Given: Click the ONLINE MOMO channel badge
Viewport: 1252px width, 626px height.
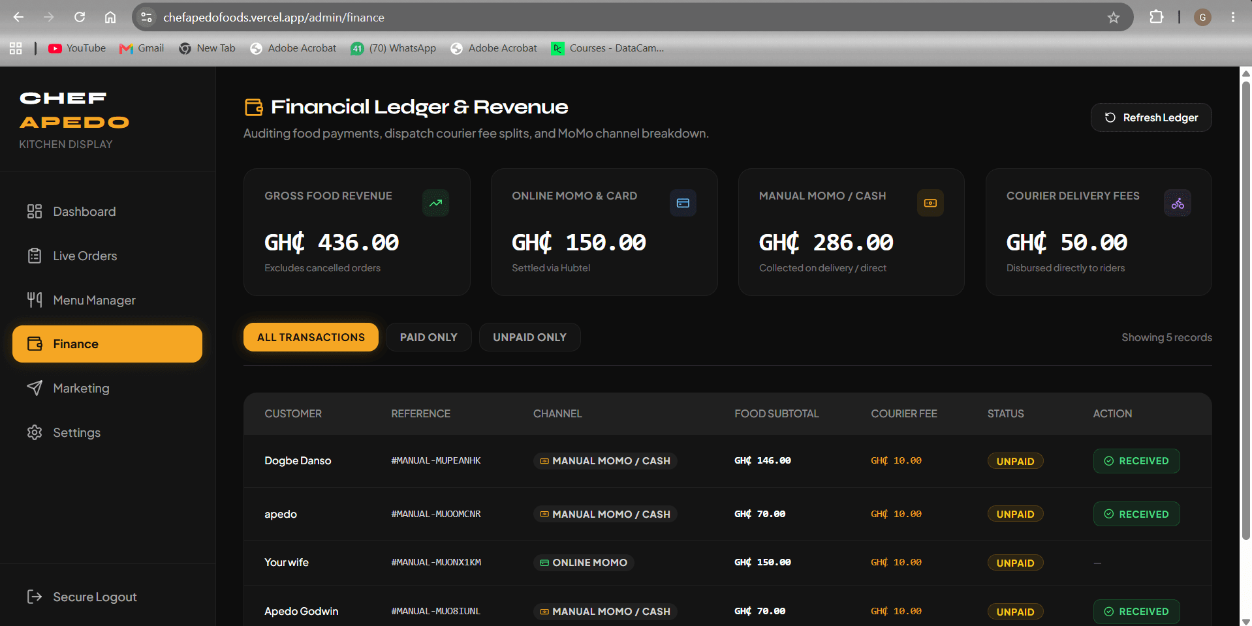Looking at the screenshot, I should (x=584, y=563).
